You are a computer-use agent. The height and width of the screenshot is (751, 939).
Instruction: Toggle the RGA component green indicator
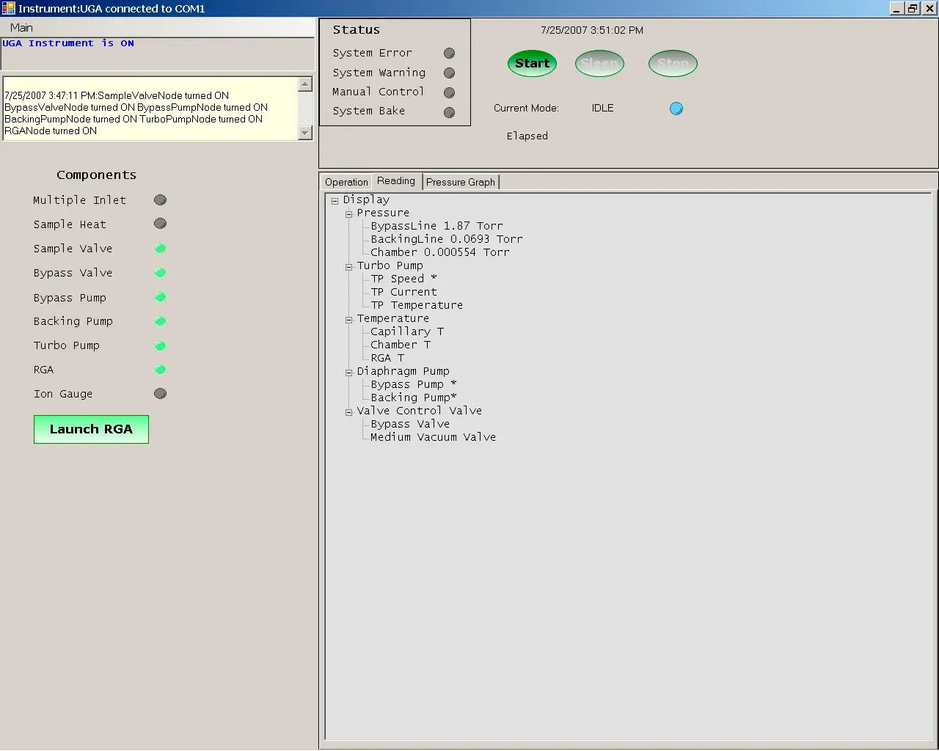pos(160,370)
